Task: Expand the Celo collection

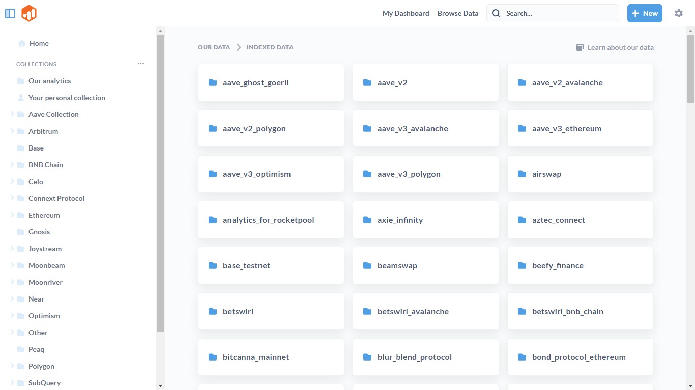Action: (x=12, y=182)
